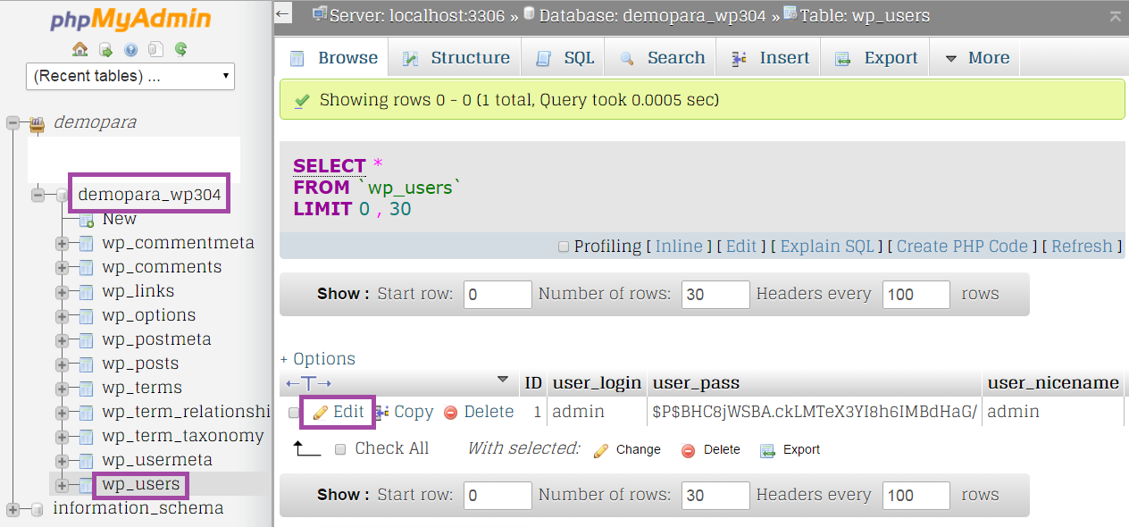Click the wp_term_relationships table icon
The width and height of the screenshot is (1129, 527).
(x=87, y=412)
